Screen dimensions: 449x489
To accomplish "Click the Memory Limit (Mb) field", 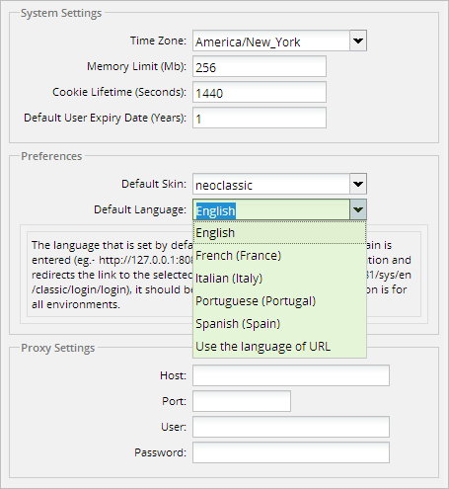I will (260, 66).
